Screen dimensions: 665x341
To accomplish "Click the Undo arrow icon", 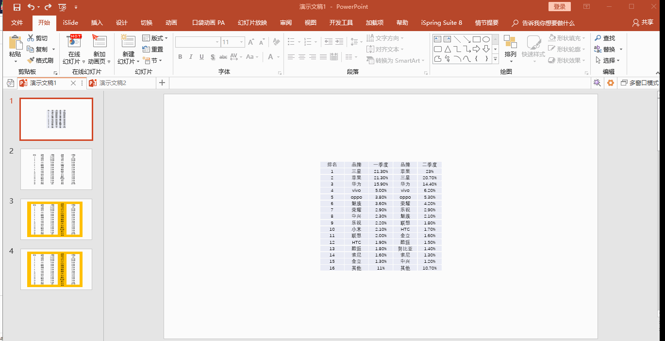I will (x=31, y=7).
